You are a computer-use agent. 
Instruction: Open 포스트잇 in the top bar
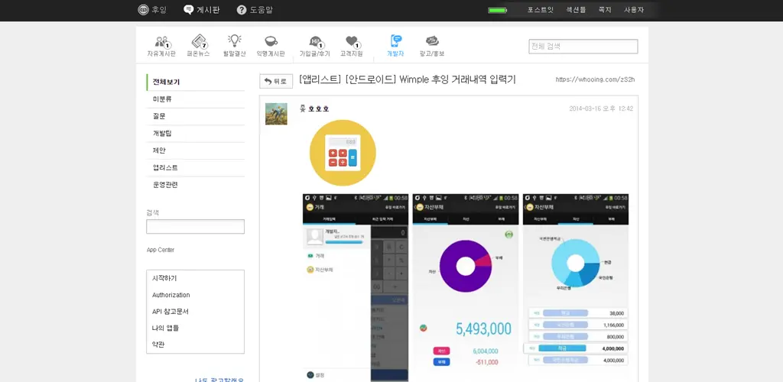pos(540,10)
